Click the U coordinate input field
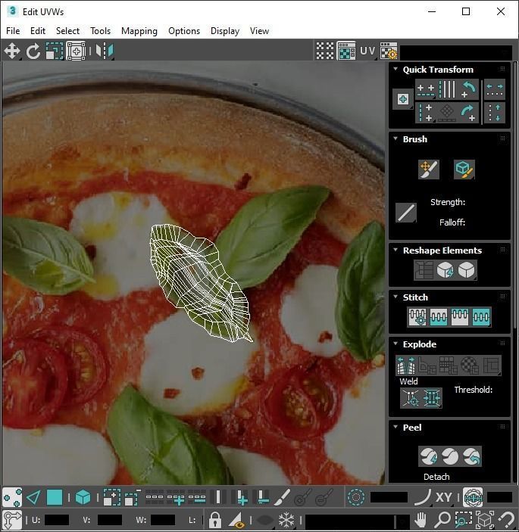Screen dimensions: 519x532 57,520
